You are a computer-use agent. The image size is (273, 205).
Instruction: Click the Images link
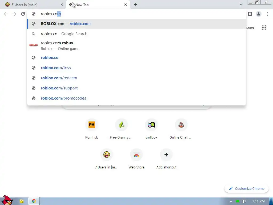(250, 27)
